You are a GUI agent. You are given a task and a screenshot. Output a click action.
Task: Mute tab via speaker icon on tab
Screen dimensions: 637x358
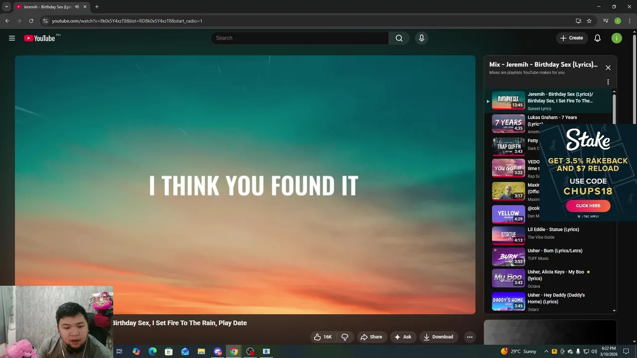(x=77, y=7)
